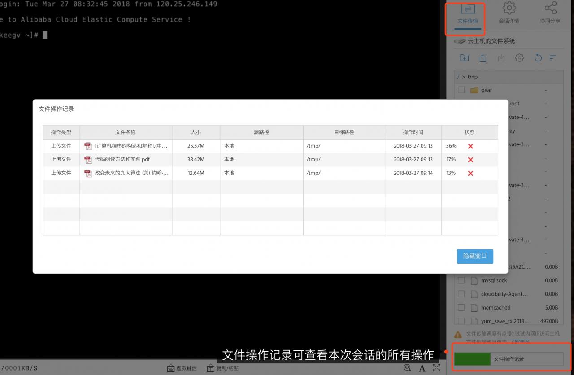Image resolution: width=574 pixels, height=375 pixels.
Task: Click the 大小 column header
Action: [x=196, y=132]
